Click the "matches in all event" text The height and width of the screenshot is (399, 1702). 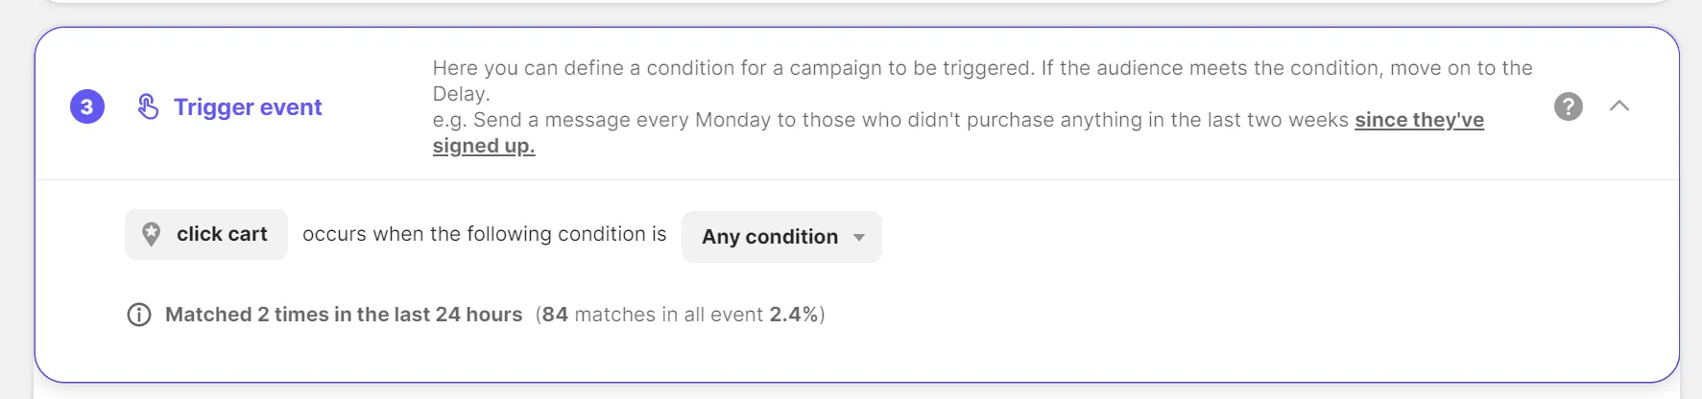pos(668,315)
